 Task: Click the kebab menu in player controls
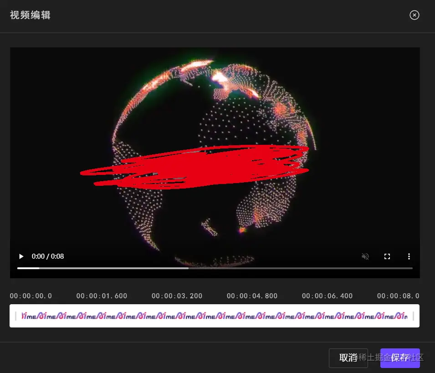click(409, 256)
